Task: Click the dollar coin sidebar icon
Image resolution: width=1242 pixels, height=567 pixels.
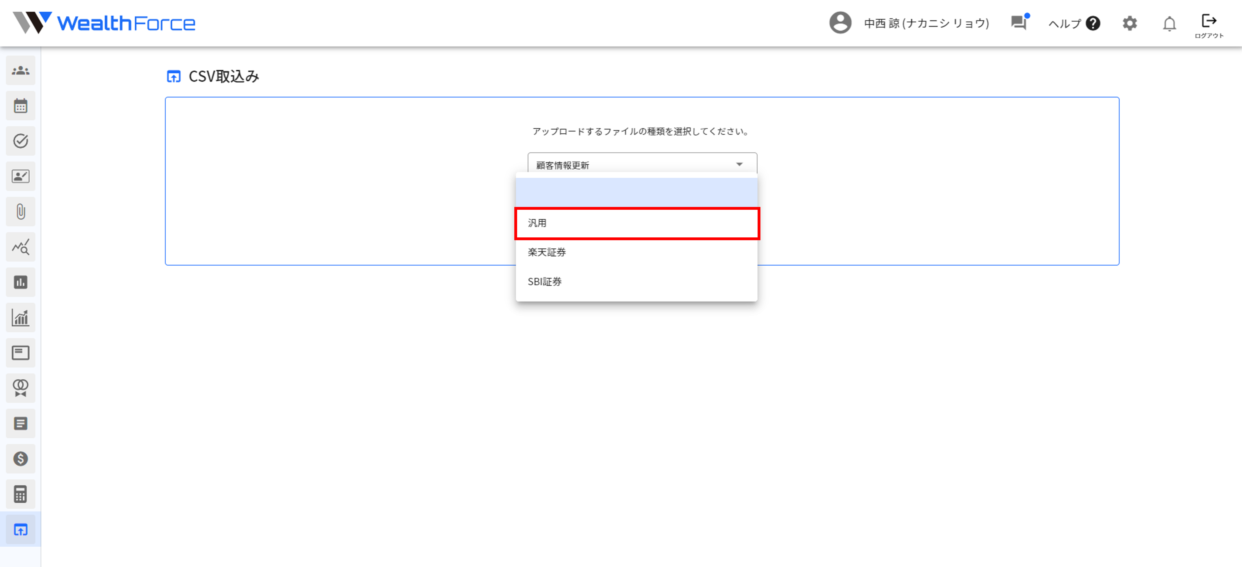Action: pos(20,459)
